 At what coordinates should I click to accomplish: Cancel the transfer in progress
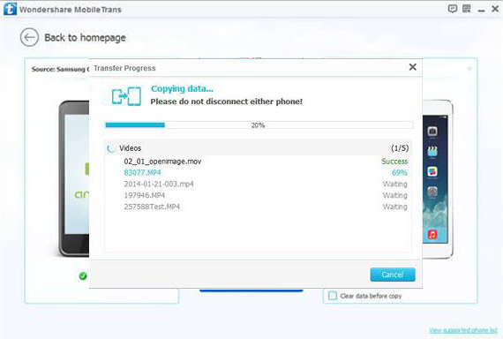[393, 275]
